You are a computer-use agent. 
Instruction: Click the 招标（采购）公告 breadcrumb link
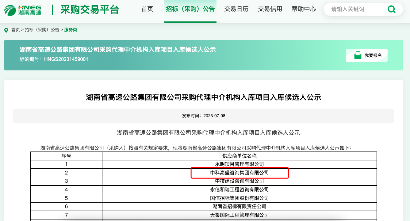pyautogui.click(x=42, y=30)
